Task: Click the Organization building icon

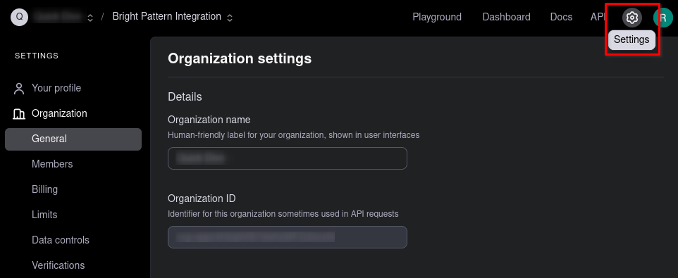Action: coord(19,114)
